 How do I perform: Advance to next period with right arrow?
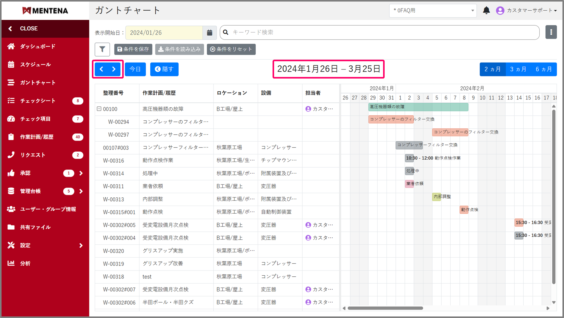tap(114, 69)
